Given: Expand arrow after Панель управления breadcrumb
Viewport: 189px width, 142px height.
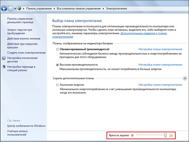Looking at the screenshot, I should coord(54,9).
